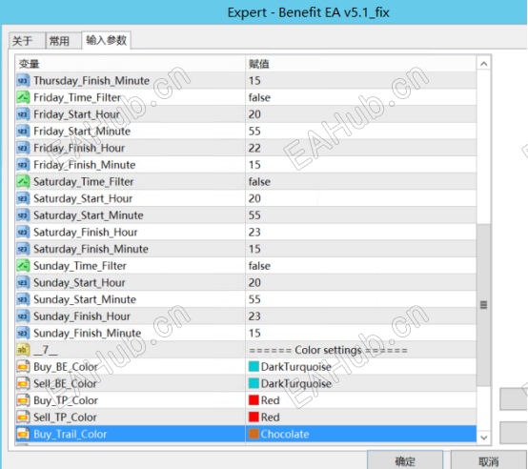Click integer icon beside Friday_Start_Hour

coord(23,114)
